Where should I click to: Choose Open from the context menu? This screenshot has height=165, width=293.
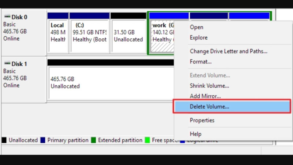(x=196, y=27)
